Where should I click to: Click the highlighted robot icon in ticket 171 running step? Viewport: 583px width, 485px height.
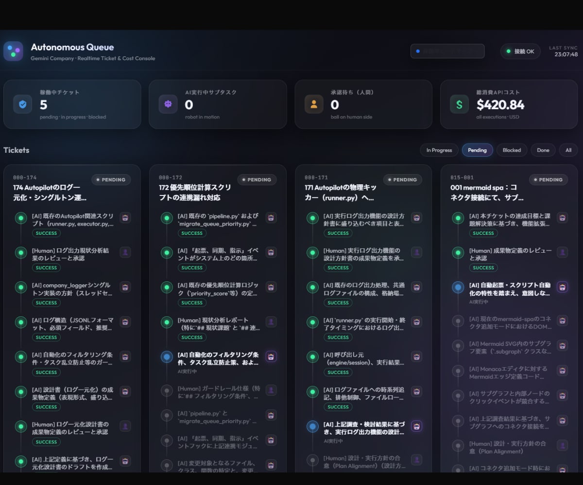(416, 426)
